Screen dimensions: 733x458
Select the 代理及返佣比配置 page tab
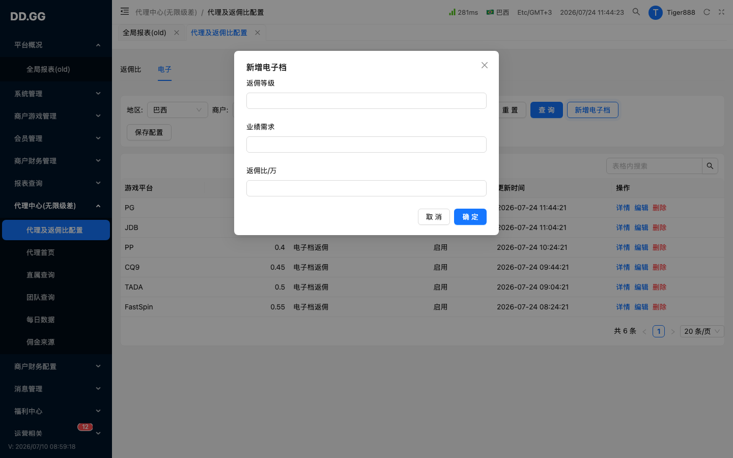click(219, 33)
